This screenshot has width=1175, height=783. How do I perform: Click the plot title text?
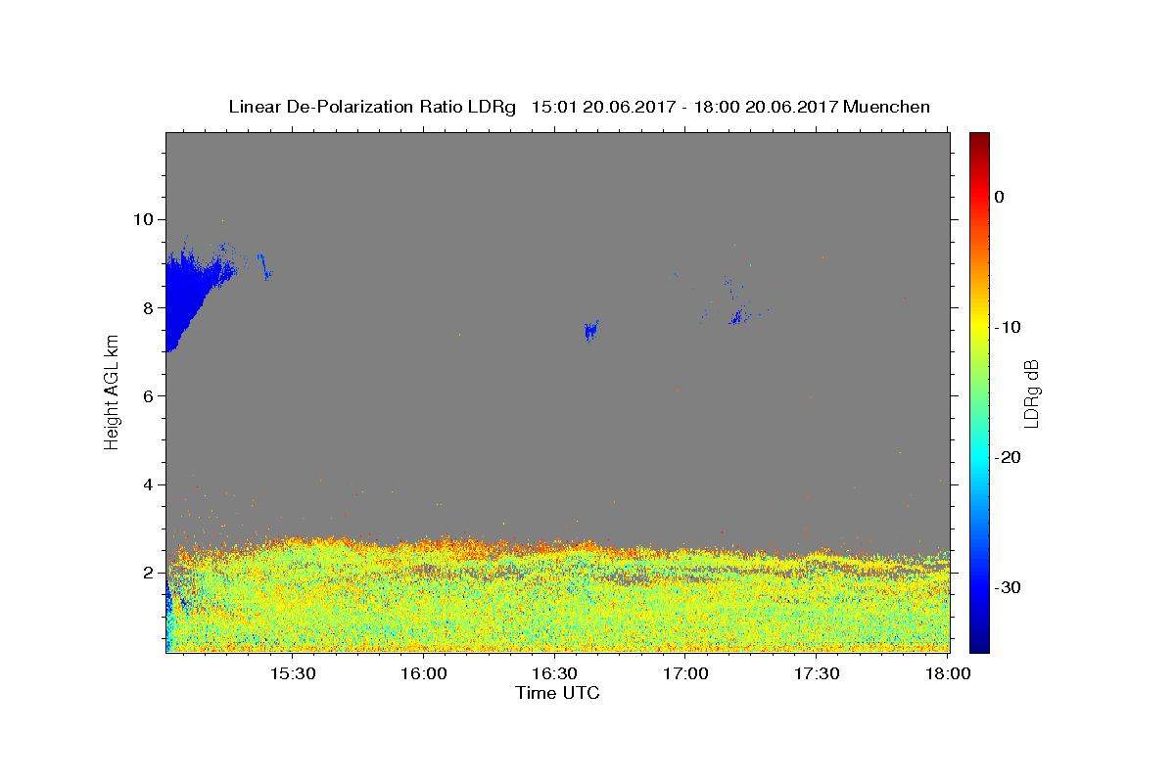[x=579, y=107]
